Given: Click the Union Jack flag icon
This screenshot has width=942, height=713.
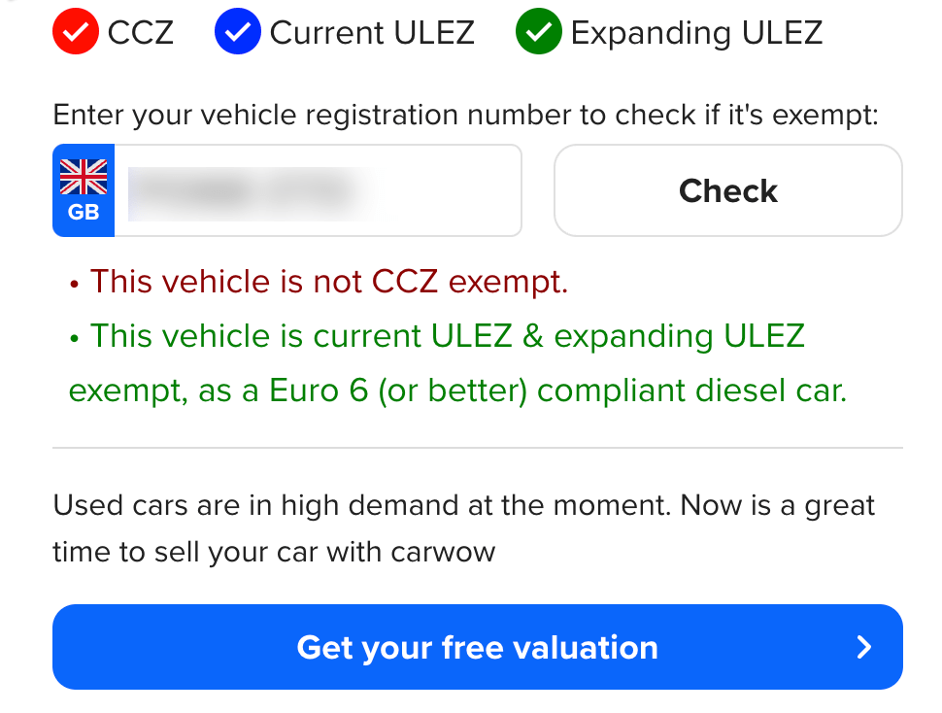Looking at the screenshot, I should coord(84,177).
